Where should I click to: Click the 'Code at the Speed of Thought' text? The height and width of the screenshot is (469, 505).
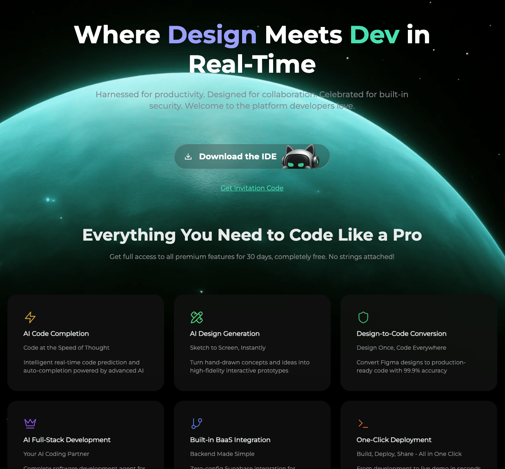point(67,348)
